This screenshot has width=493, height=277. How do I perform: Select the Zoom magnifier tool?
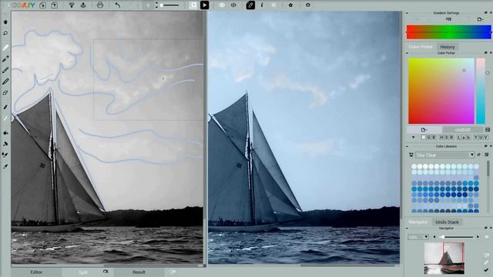point(5,33)
